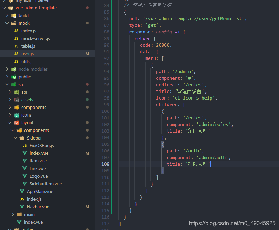Click the mixin folder icon

(20, 214)
